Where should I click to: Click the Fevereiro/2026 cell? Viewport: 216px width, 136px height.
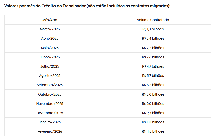[50, 131]
